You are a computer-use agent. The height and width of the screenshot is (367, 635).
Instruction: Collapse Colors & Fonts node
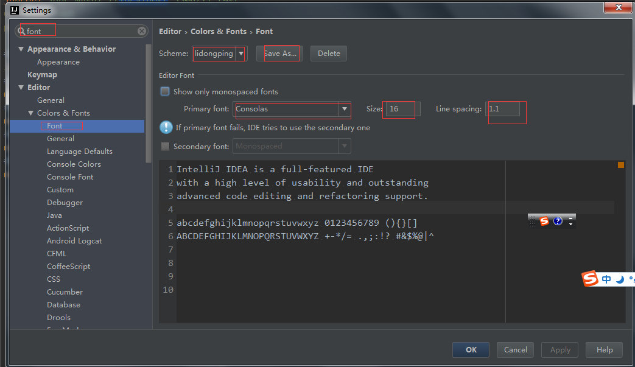pos(31,113)
